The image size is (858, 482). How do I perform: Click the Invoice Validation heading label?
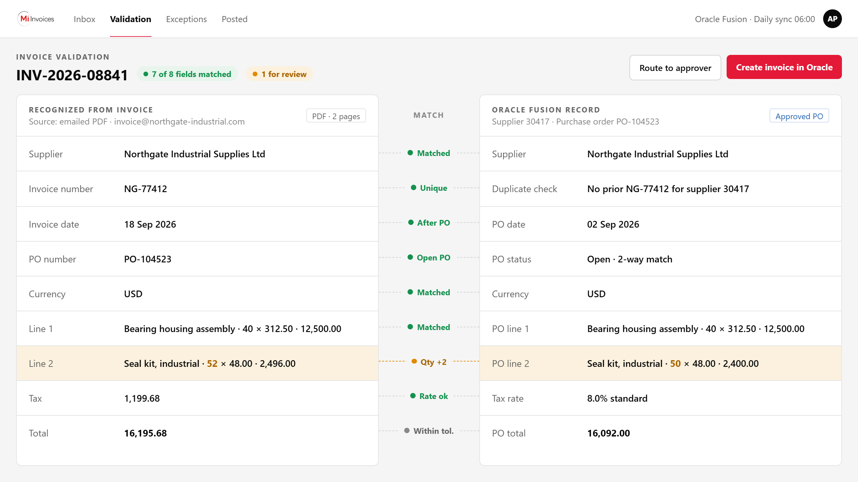(63, 57)
